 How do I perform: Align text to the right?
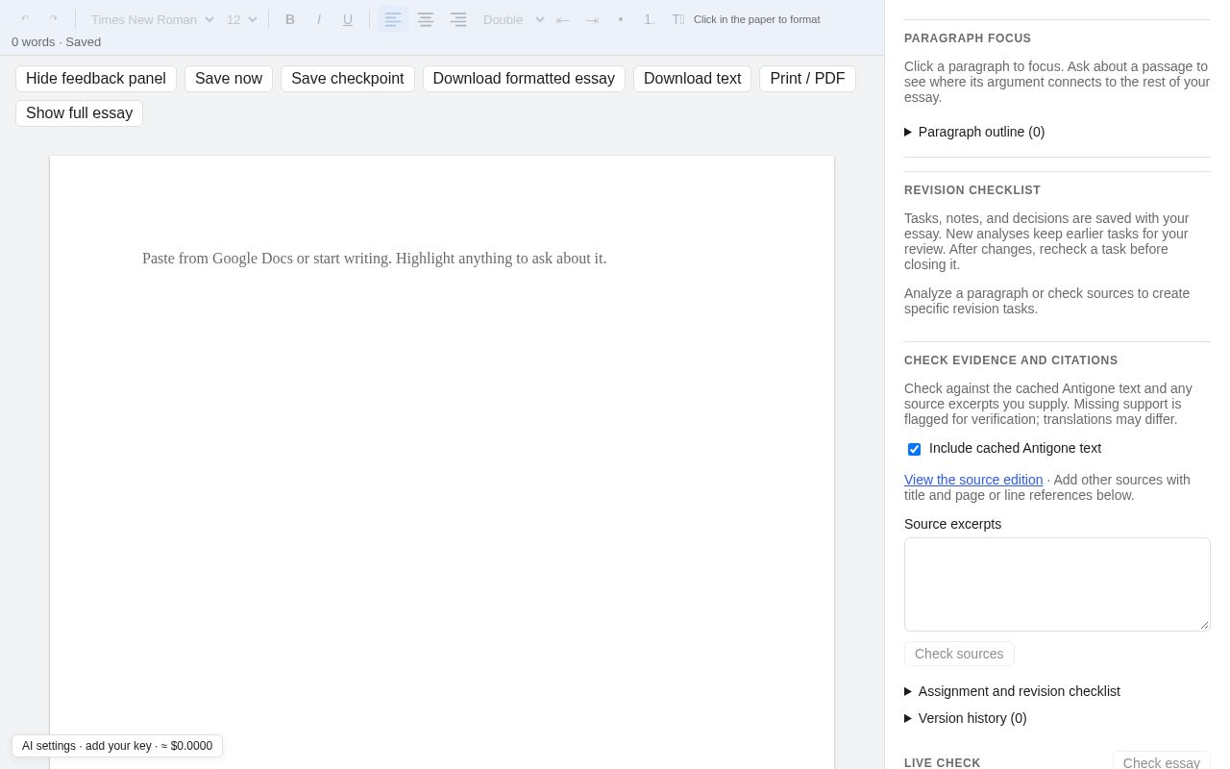458,19
